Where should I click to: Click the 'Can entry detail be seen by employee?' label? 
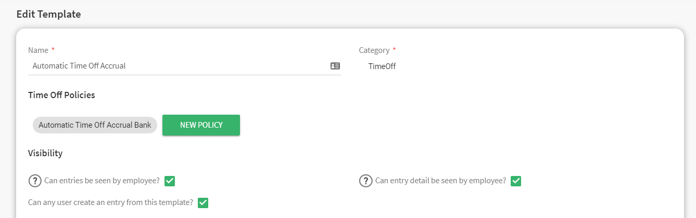coord(440,181)
